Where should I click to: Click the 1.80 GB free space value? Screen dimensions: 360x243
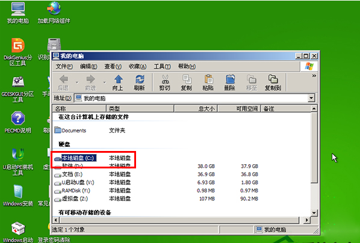249,183
